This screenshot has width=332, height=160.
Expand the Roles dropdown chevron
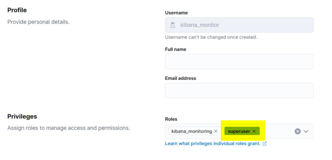click(x=306, y=131)
